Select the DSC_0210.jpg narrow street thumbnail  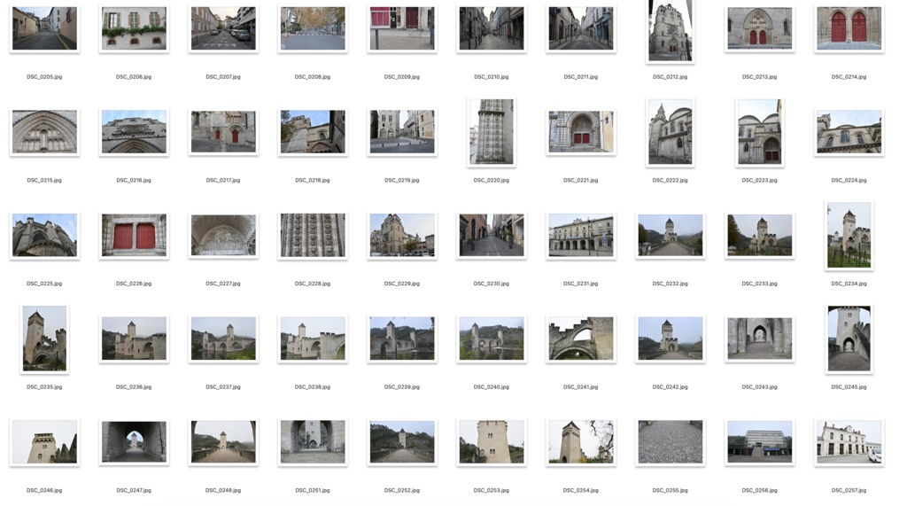point(491,28)
